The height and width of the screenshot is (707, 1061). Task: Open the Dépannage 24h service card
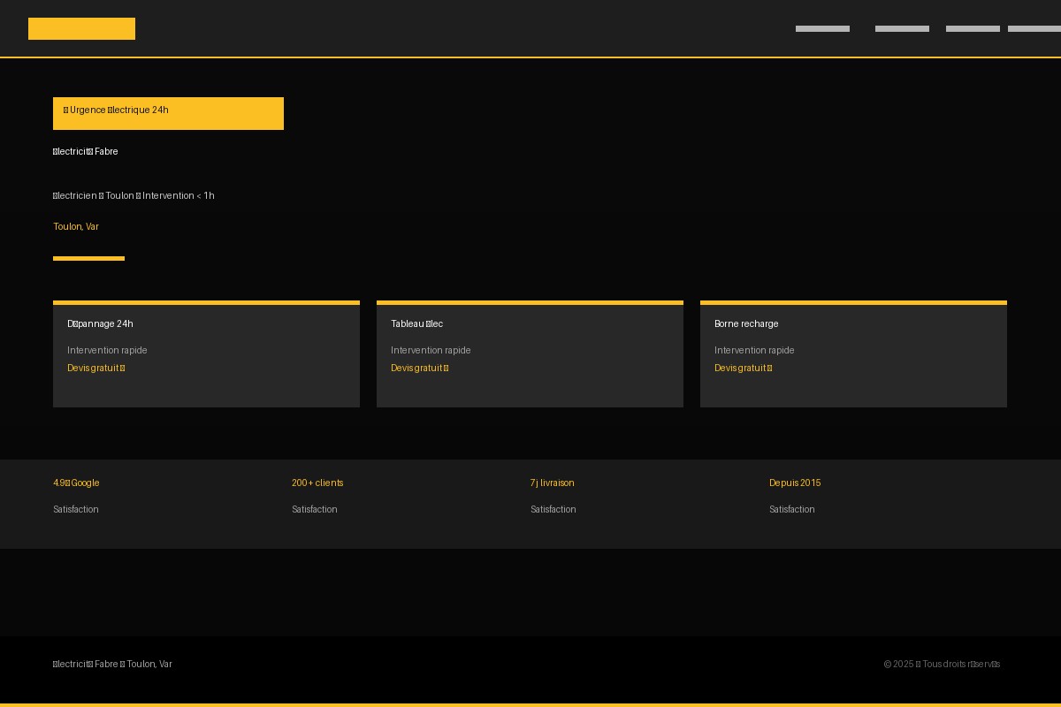(x=206, y=353)
